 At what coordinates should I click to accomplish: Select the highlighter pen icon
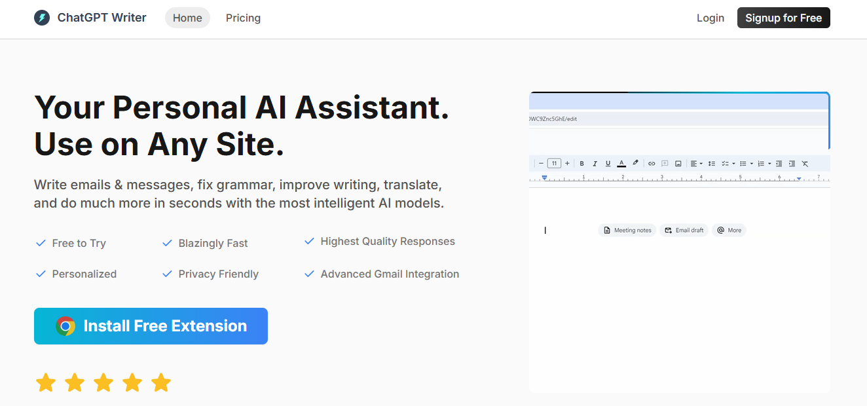pyautogui.click(x=635, y=163)
